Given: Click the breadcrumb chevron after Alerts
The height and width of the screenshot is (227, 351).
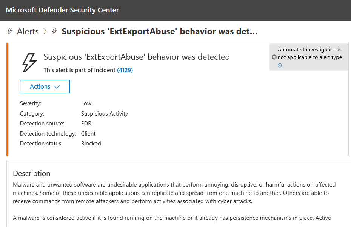Looking at the screenshot, I should pyautogui.click(x=45, y=31).
